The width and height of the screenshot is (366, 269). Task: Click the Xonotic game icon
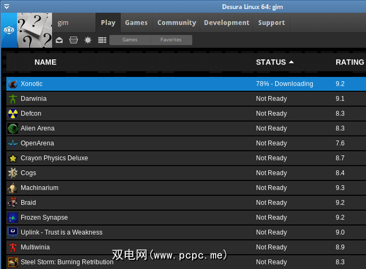click(13, 84)
